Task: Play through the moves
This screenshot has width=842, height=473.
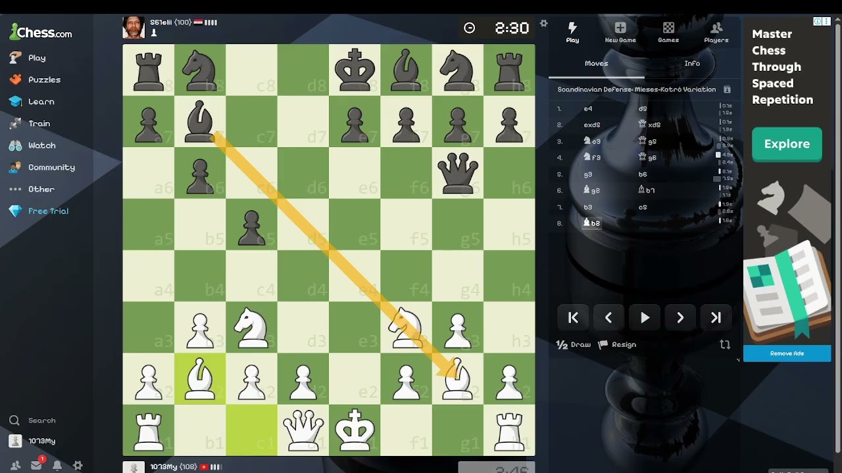Action: tap(645, 318)
